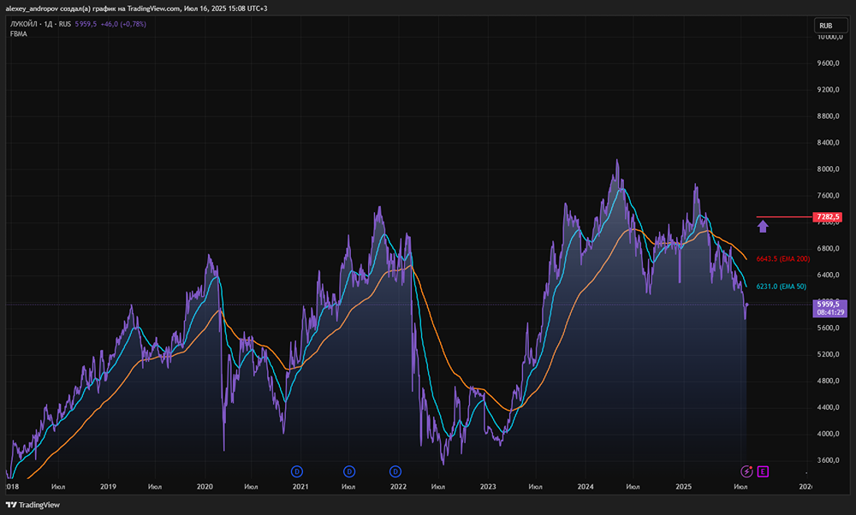Viewport: 856px width, 515px height.
Task: Click the 2021 dividend D marker
Action: click(x=297, y=471)
